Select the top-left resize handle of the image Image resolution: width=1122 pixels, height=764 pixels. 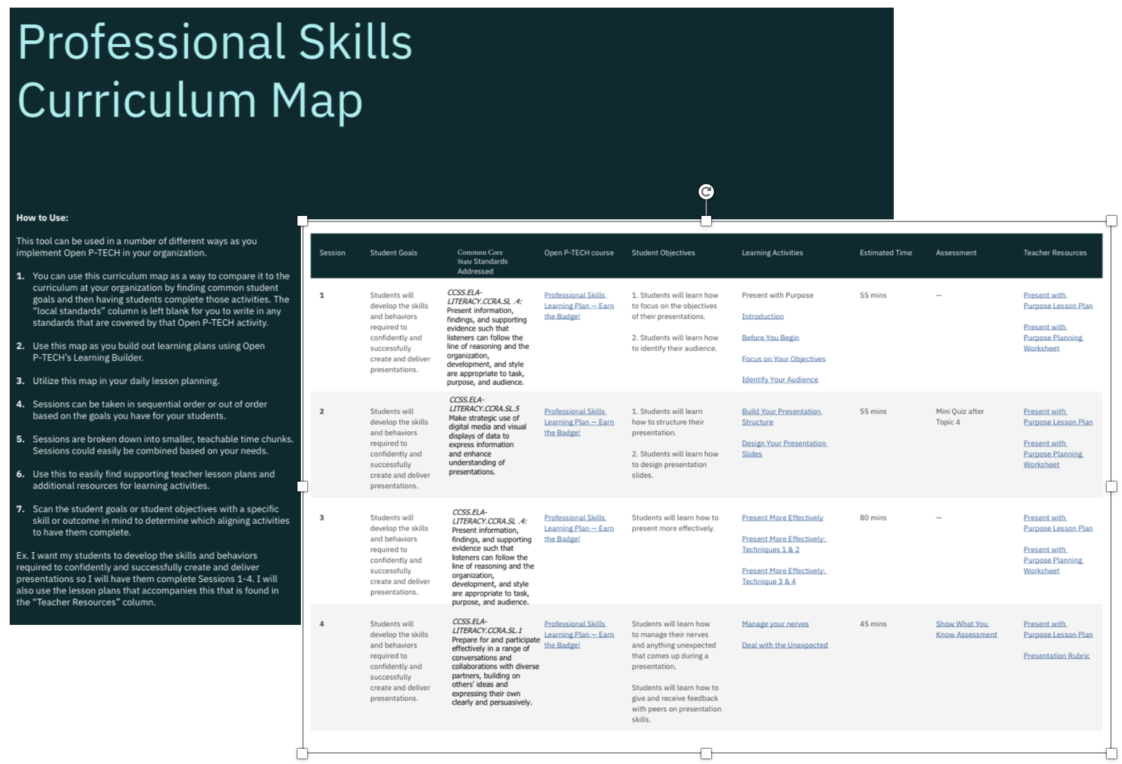coord(302,221)
